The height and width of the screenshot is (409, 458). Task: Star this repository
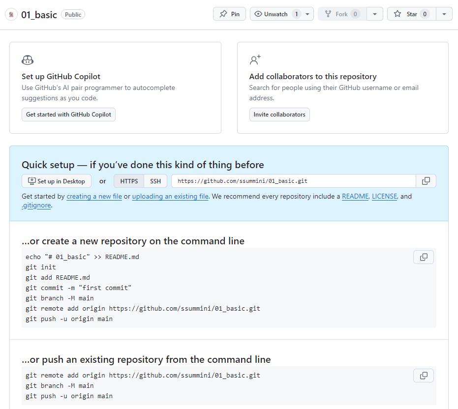tap(412, 14)
